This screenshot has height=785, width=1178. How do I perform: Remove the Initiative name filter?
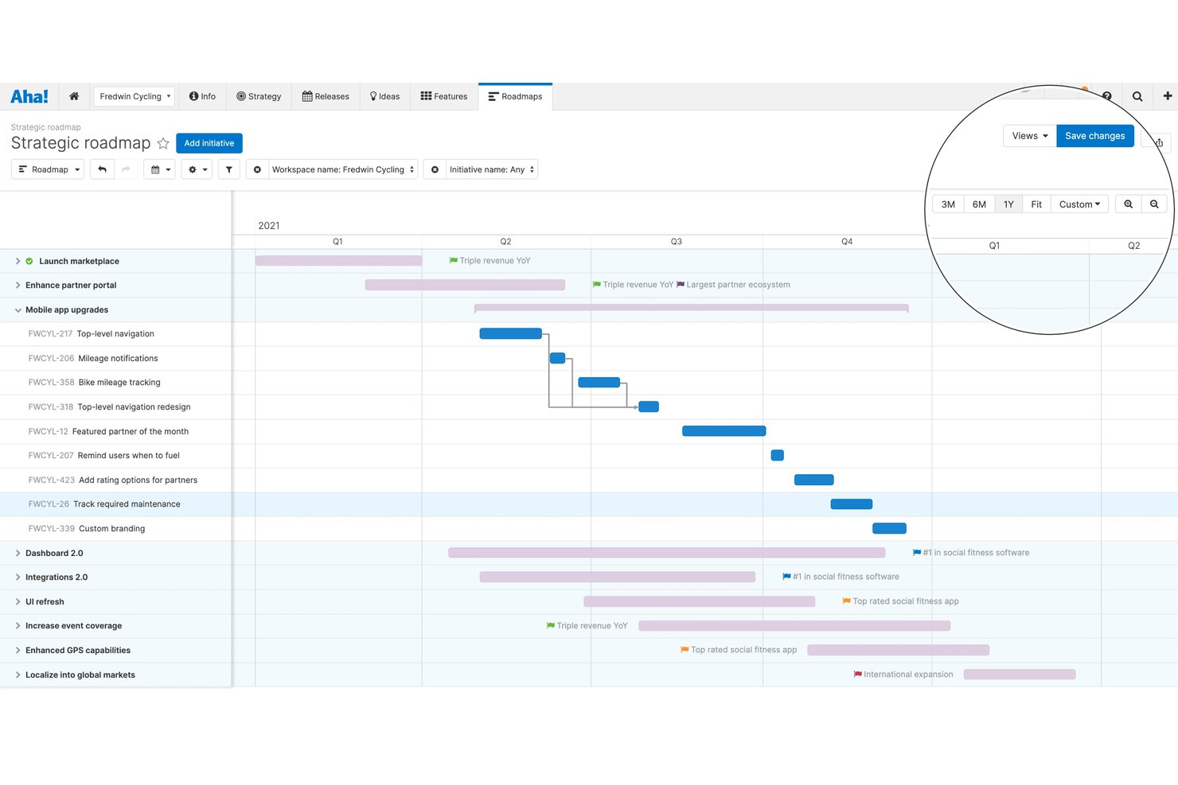pos(435,169)
